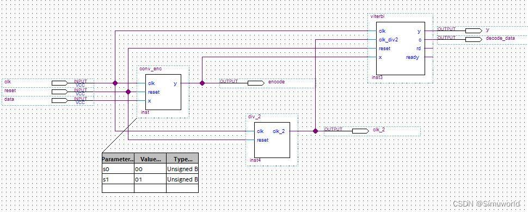
Task: Click the decode_data pin name label
Action: coord(500,38)
